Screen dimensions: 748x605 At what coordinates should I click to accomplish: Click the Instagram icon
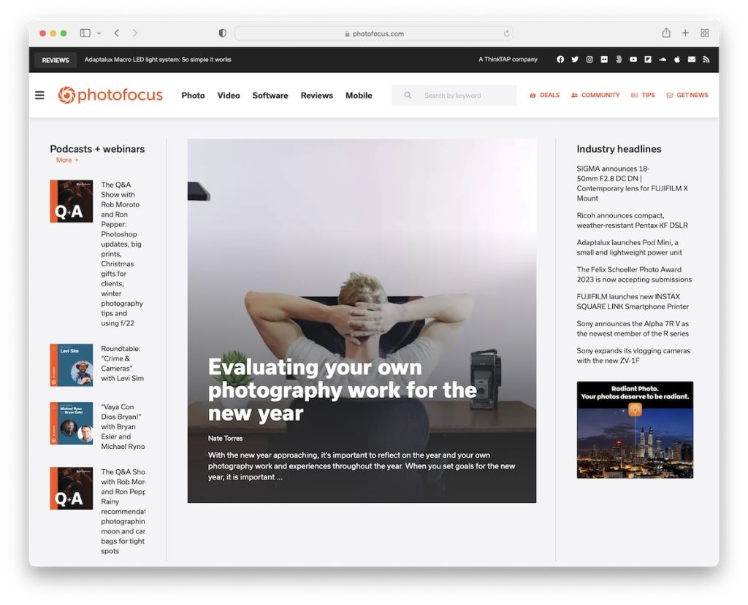(589, 60)
